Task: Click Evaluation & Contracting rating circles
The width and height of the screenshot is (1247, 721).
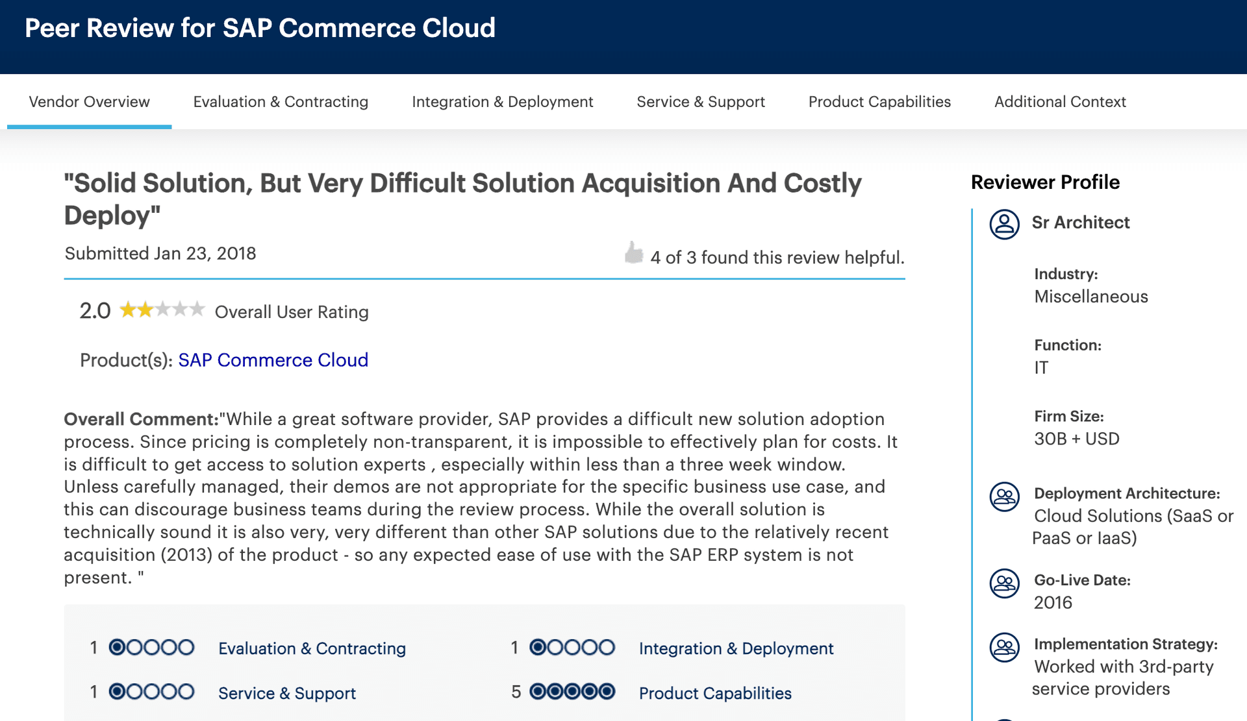Action: pos(151,647)
